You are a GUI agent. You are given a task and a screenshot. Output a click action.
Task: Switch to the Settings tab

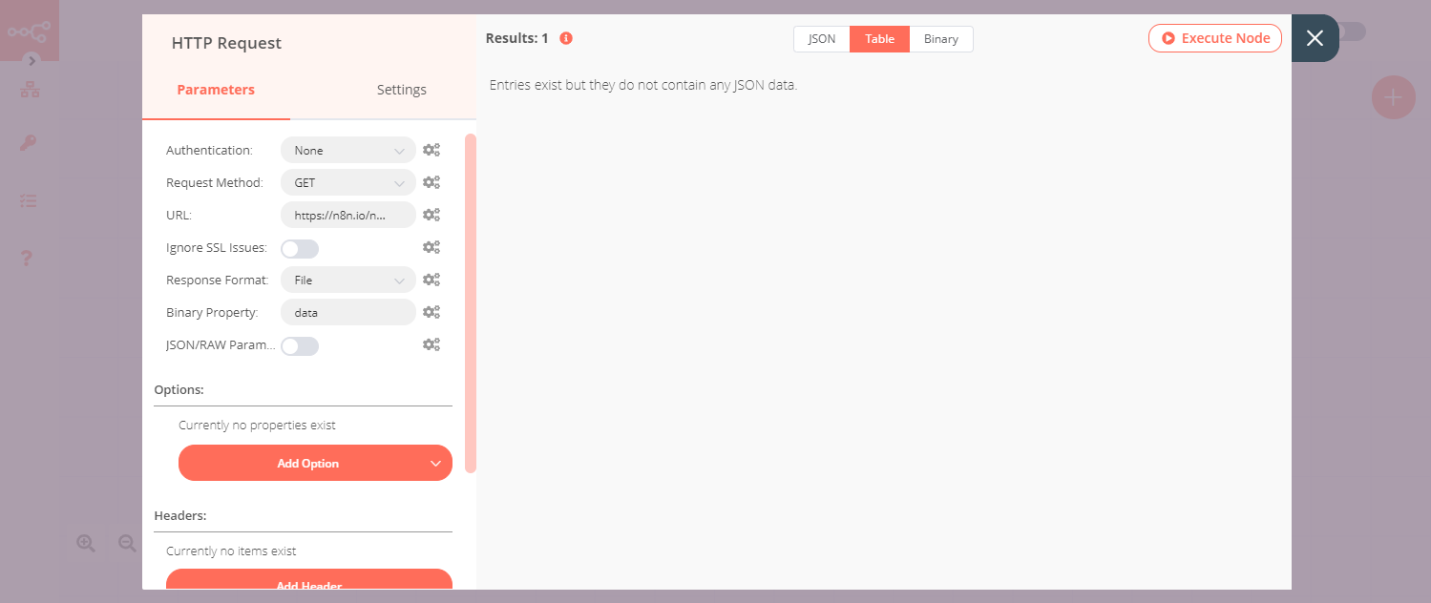coord(401,89)
